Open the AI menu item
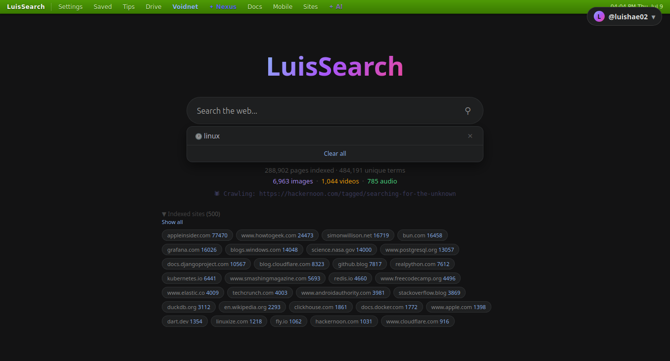Viewport: 670px width, 361px height. point(336,7)
